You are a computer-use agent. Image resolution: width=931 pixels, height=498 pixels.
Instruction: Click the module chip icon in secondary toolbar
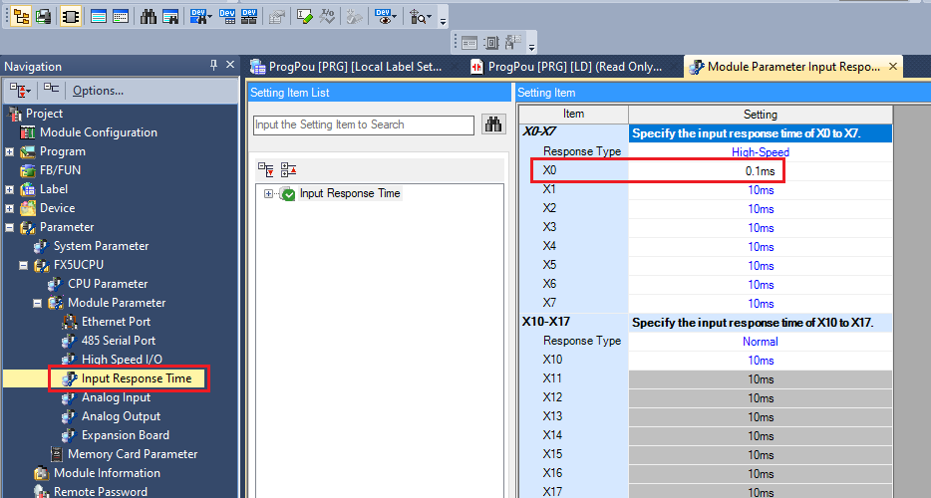click(491, 43)
